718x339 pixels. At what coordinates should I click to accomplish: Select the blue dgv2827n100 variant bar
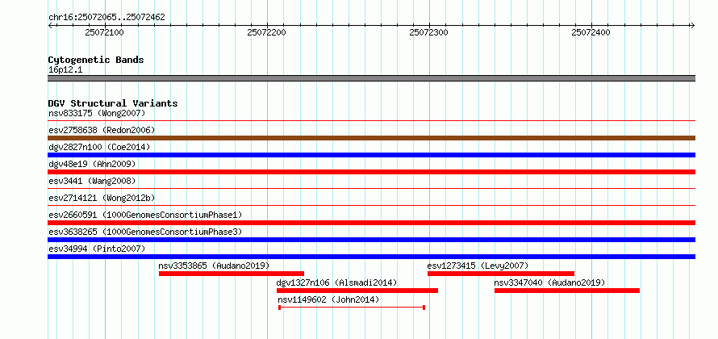(371, 155)
